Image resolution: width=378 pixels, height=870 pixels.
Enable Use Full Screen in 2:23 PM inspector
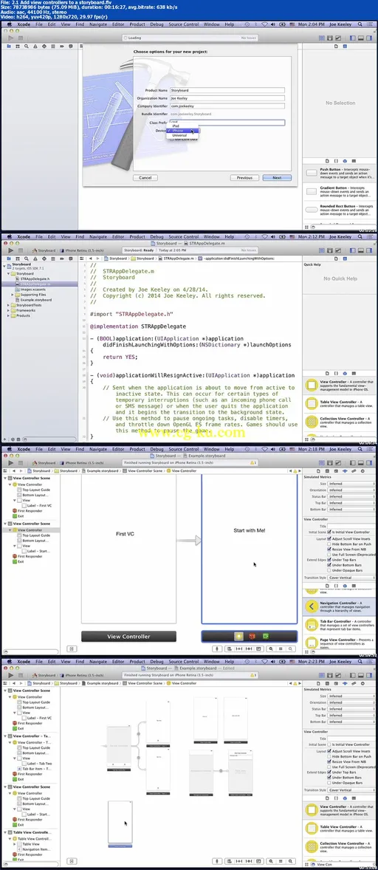pyautogui.click(x=330, y=767)
